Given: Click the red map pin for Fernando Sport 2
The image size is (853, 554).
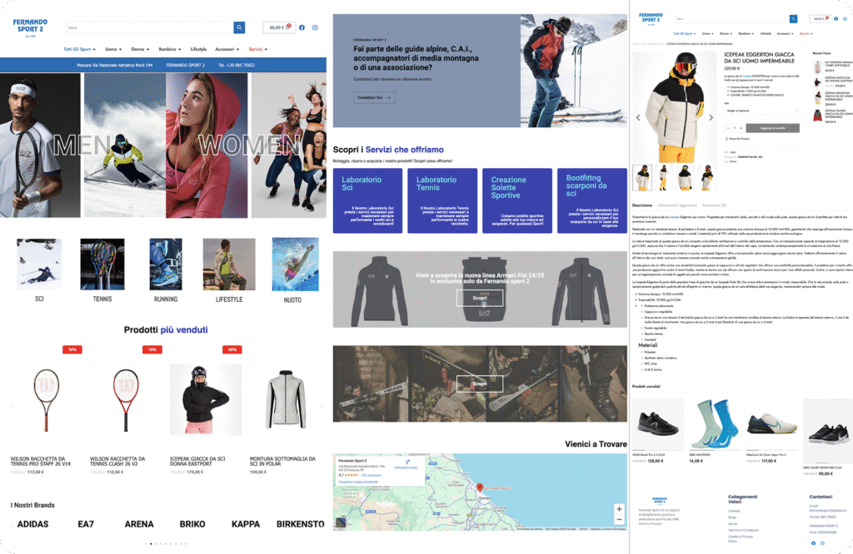Looking at the screenshot, I should tap(480, 487).
